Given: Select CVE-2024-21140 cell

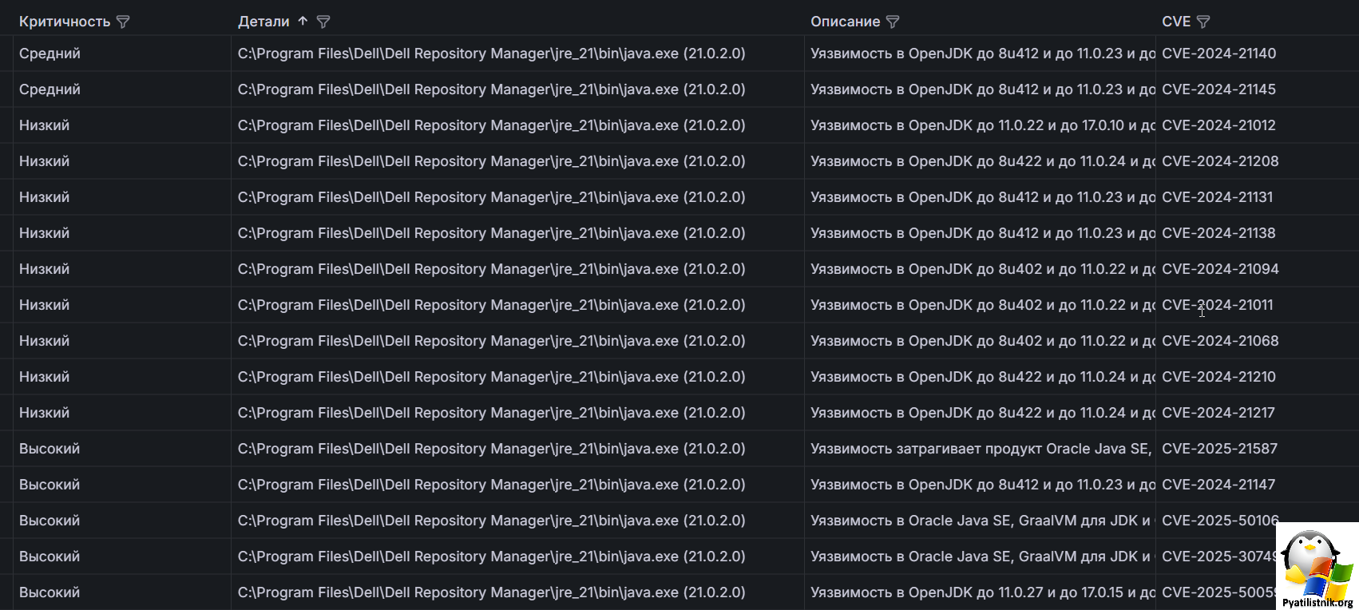Looking at the screenshot, I should tap(1218, 53).
